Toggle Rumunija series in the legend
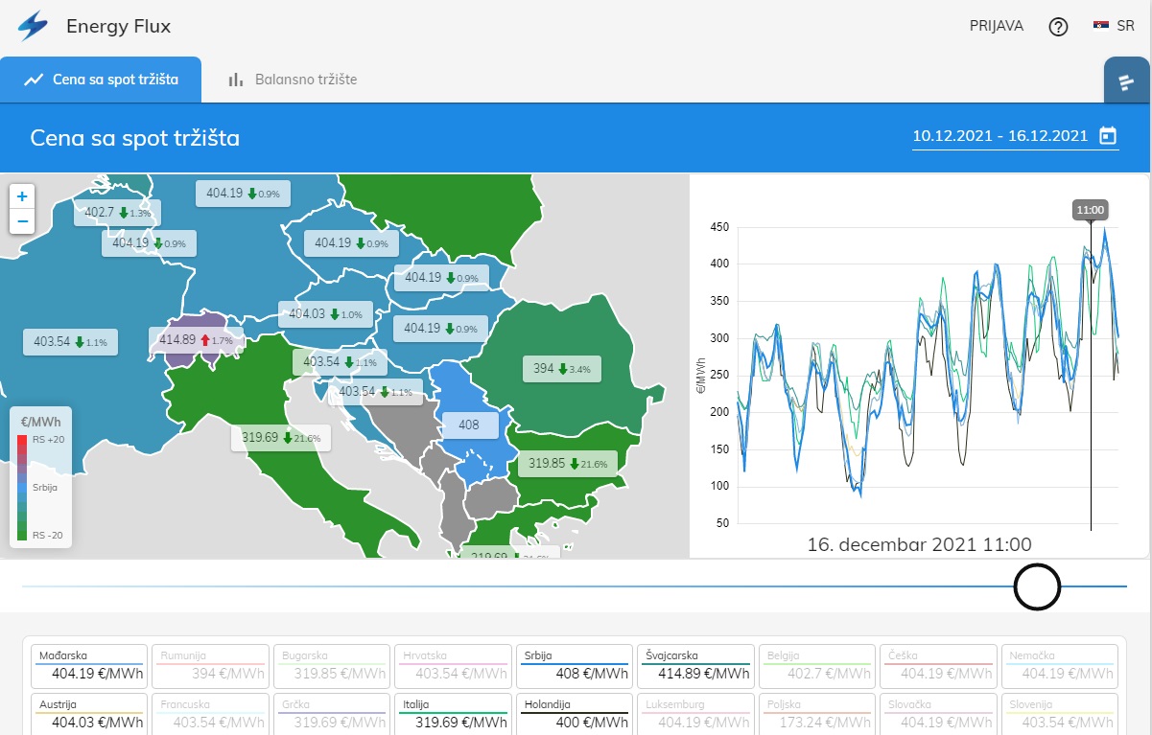The image size is (1152, 735). [x=210, y=666]
